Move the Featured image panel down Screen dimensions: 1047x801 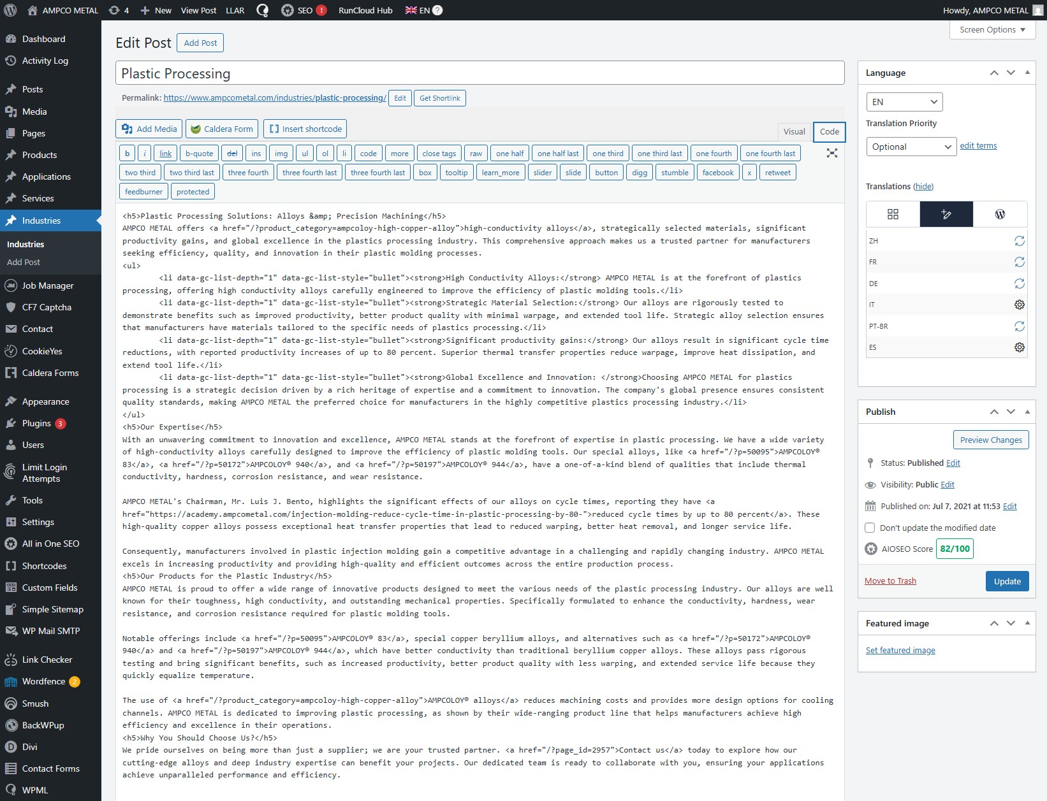(x=1011, y=623)
